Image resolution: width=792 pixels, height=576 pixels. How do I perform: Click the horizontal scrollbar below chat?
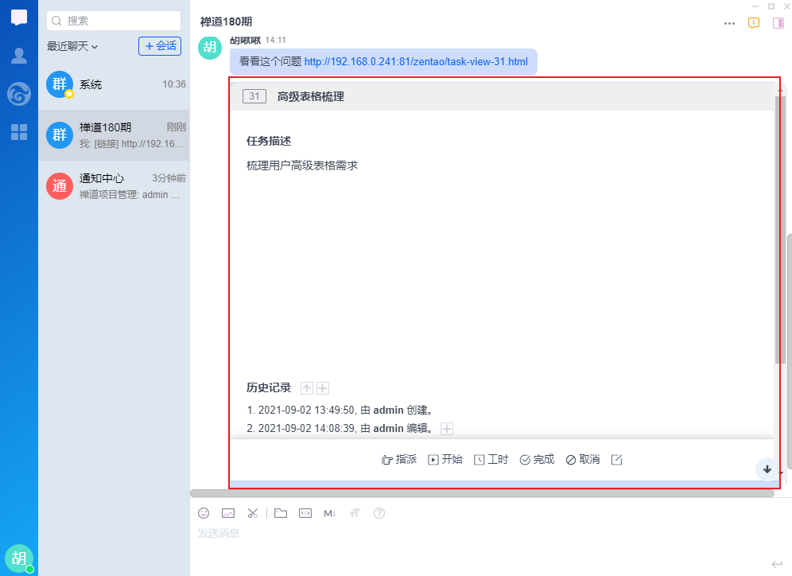coord(483,493)
